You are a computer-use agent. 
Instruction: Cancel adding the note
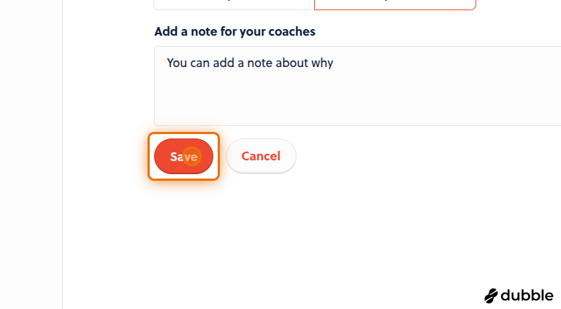pyautogui.click(x=261, y=156)
